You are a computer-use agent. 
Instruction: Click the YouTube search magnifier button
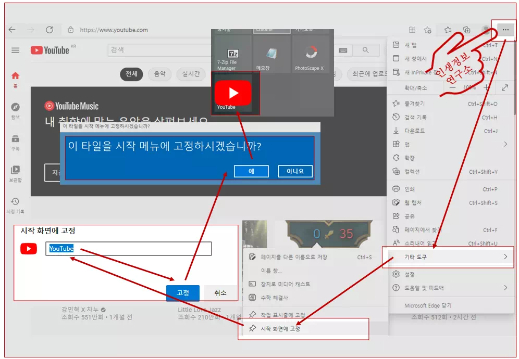(365, 50)
